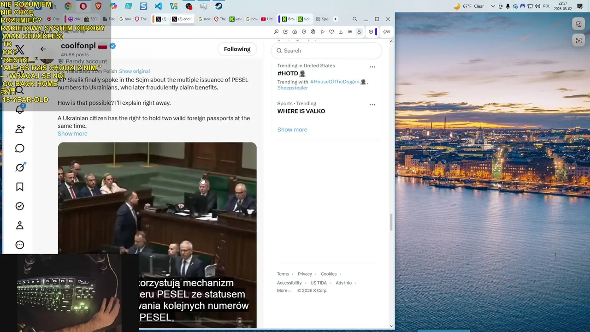Open the AI assistant button in toolbar
Image resolution: width=590 pixels, height=332 pixels.
pos(386,32)
